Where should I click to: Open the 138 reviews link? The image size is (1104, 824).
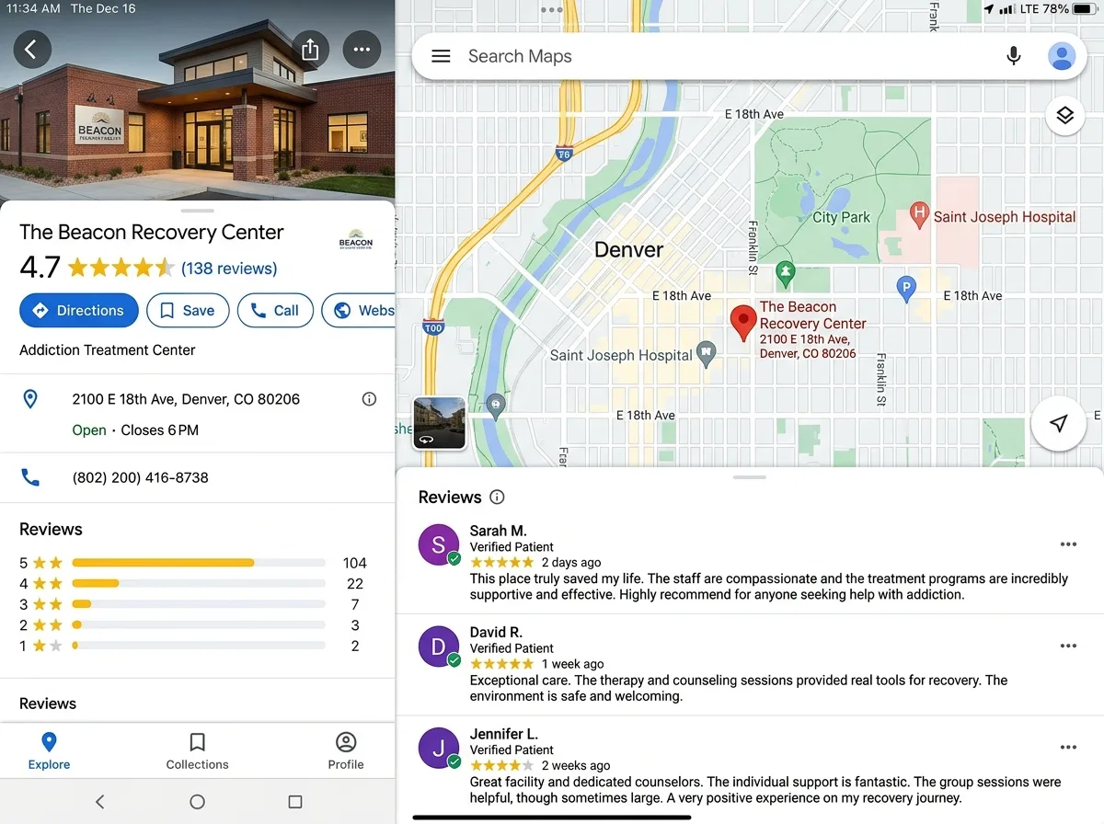pyautogui.click(x=229, y=269)
